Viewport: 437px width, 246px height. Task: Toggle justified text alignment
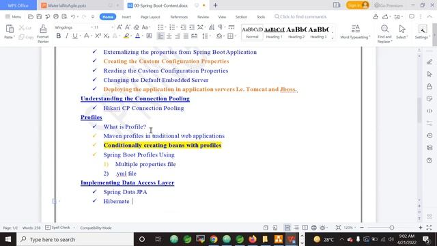click(x=186, y=36)
